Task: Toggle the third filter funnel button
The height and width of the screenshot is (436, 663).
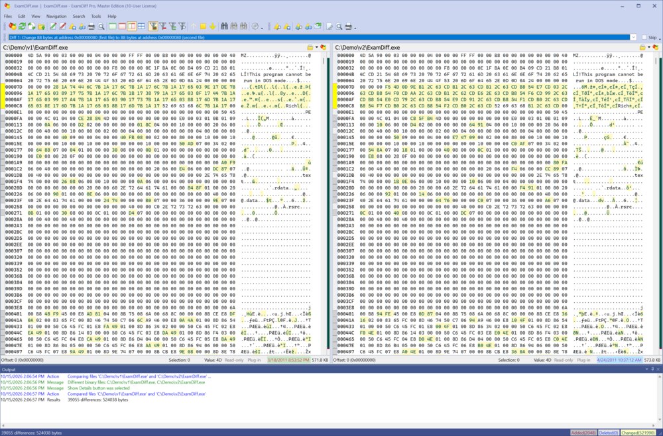Action: (x=172, y=27)
